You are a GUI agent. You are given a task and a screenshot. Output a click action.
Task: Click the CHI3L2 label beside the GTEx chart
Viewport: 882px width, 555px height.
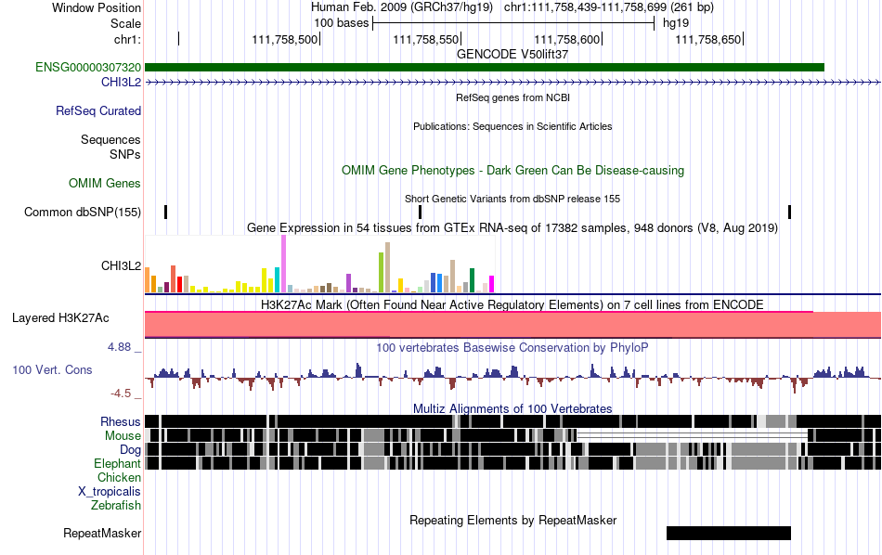(x=121, y=265)
